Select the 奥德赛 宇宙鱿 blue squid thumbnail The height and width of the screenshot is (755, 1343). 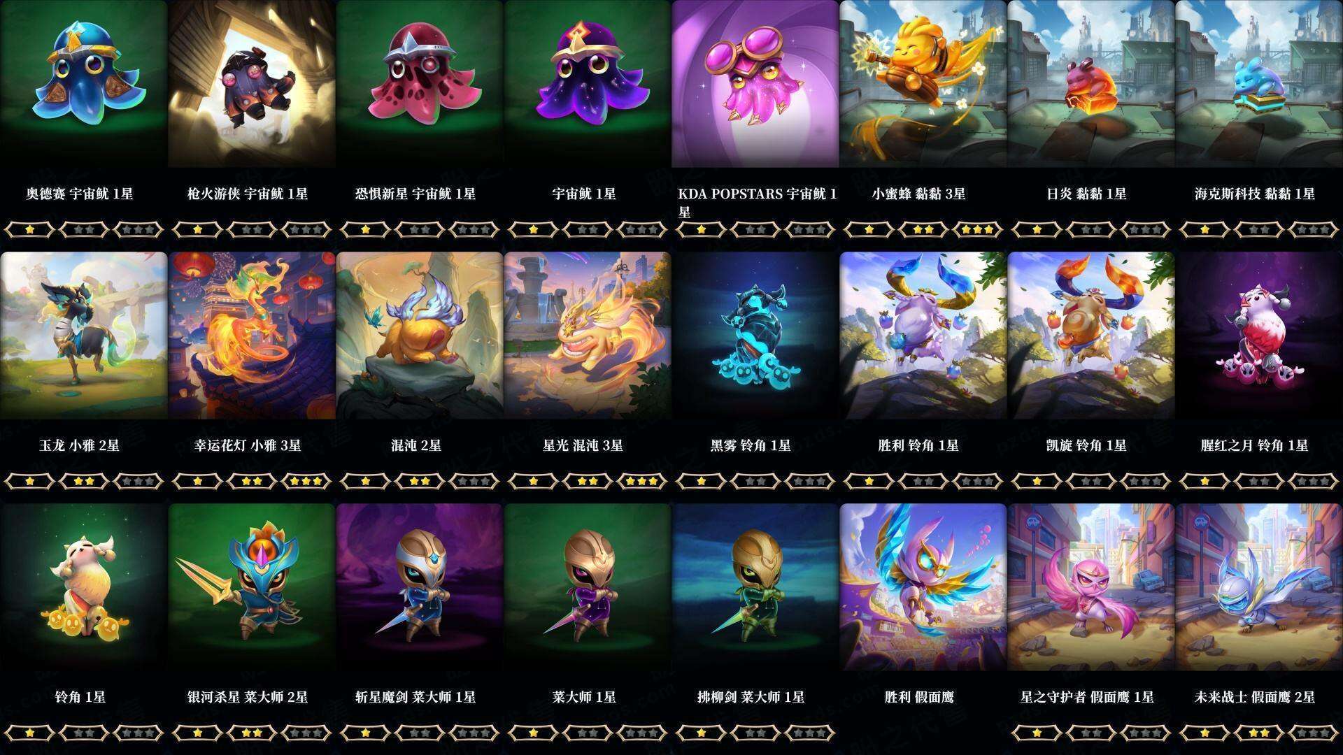[x=83, y=84]
